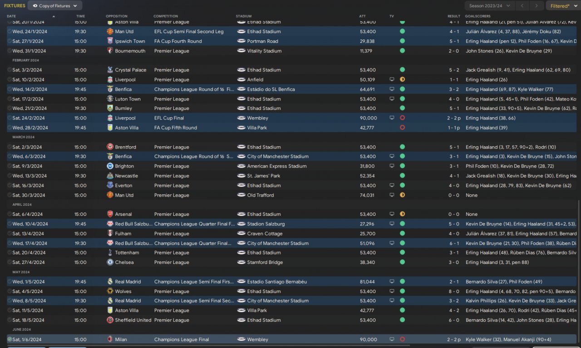Click the red loss indicator on EFL Cup Final row
Viewport: 581px width, 348px height.
[402, 118]
